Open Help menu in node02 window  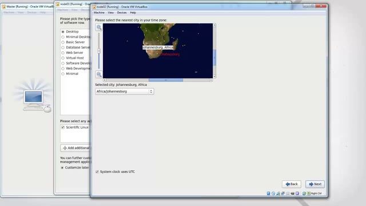(x=133, y=13)
